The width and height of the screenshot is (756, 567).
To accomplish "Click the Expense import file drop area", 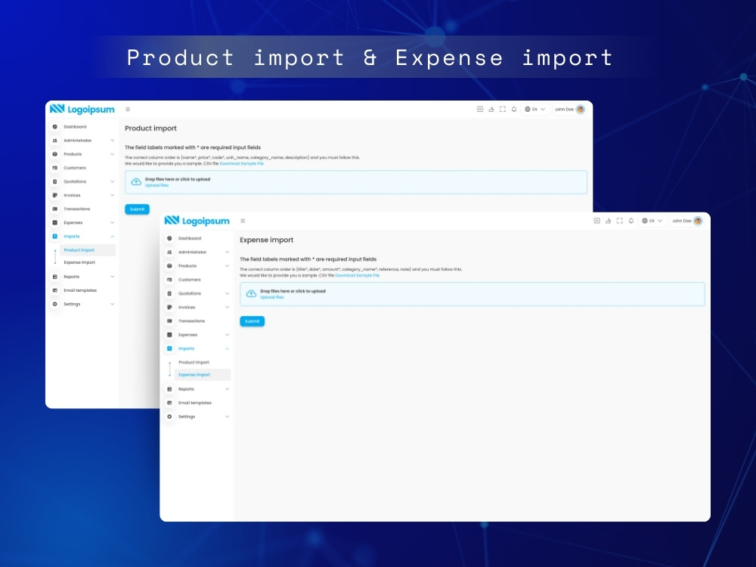I will tap(472, 294).
